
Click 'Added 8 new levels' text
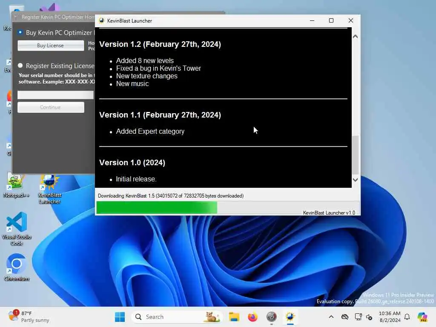click(x=145, y=60)
